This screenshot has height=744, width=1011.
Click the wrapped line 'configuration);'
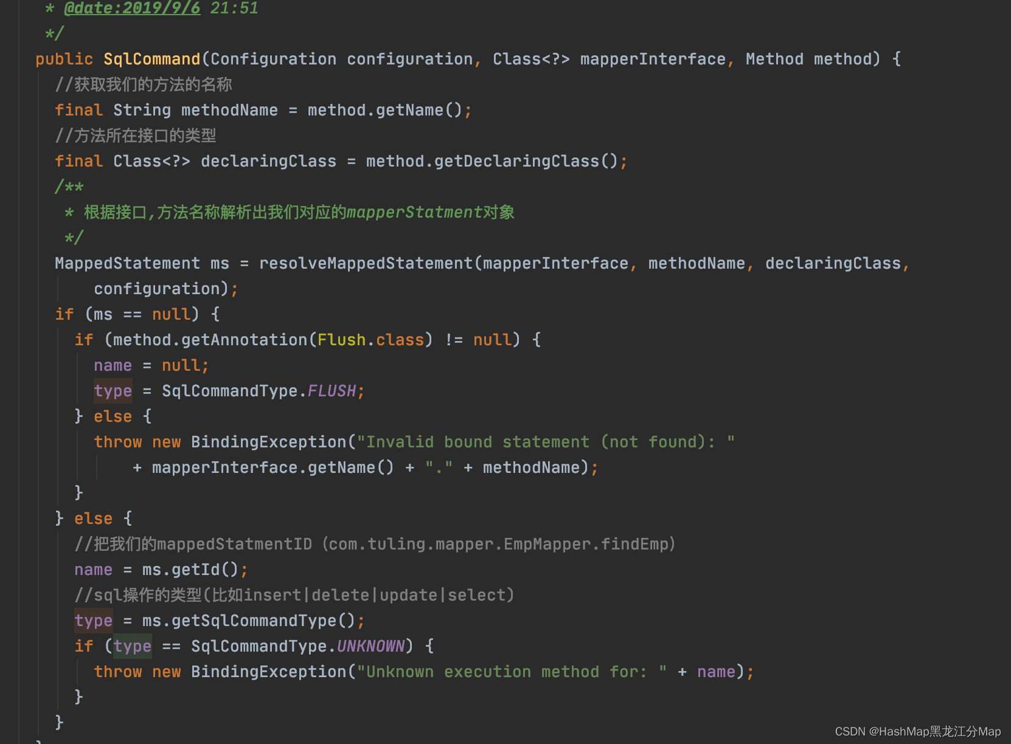tap(166, 289)
